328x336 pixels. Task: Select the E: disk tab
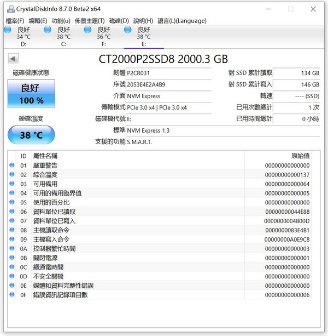click(x=144, y=37)
